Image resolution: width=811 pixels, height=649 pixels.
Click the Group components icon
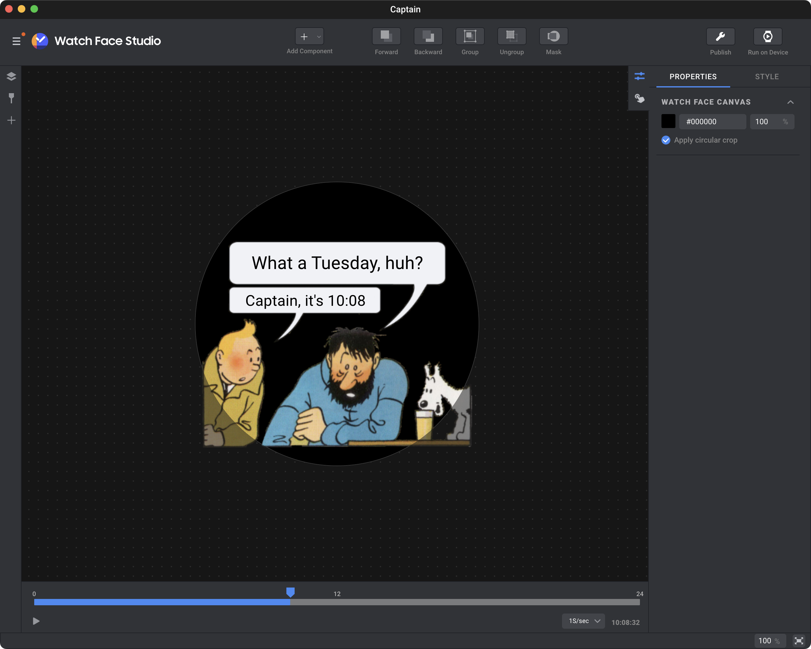tap(469, 36)
